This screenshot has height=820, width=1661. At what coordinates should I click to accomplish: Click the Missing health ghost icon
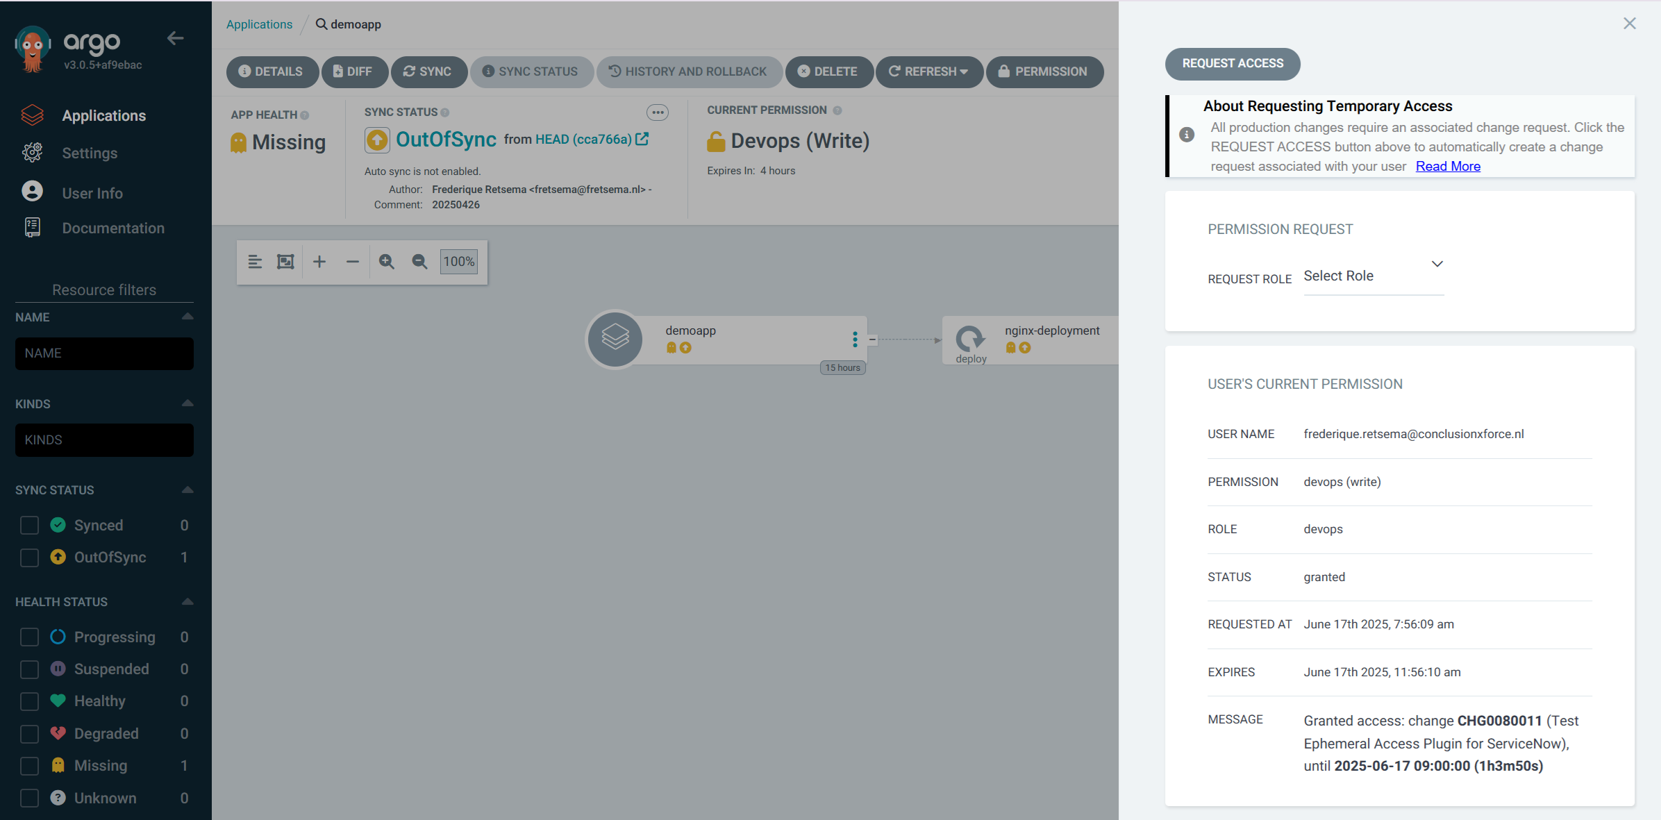(x=238, y=142)
